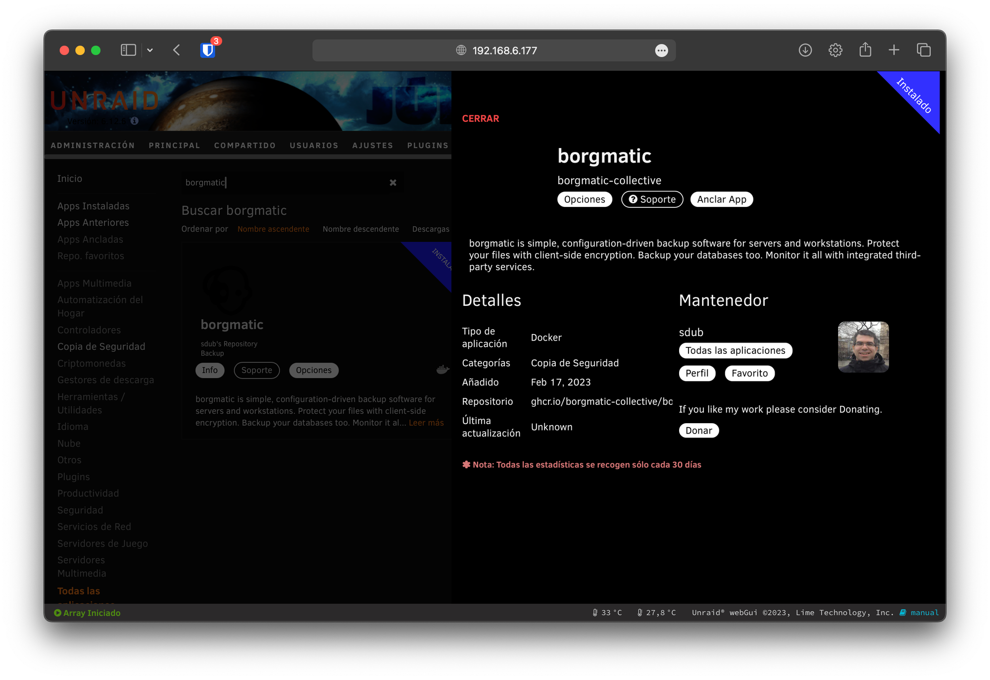The image size is (990, 680).
Task: Click the repository path ghcr.io/borgmatic-collective
Action: 601,401
